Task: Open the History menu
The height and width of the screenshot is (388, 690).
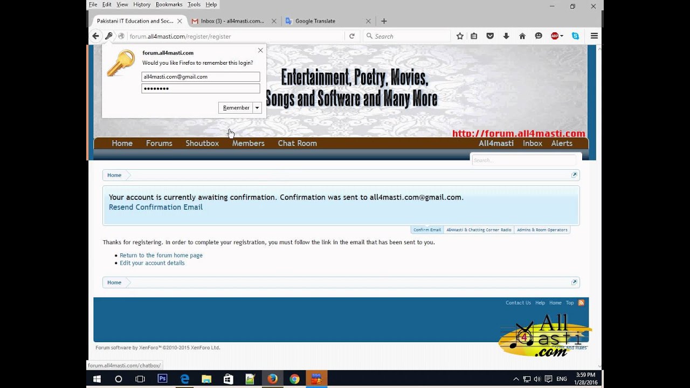Action: [142, 4]
